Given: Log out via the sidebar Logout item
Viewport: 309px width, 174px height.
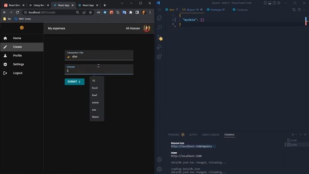Looking at the screenshot, I should [22, 73].
